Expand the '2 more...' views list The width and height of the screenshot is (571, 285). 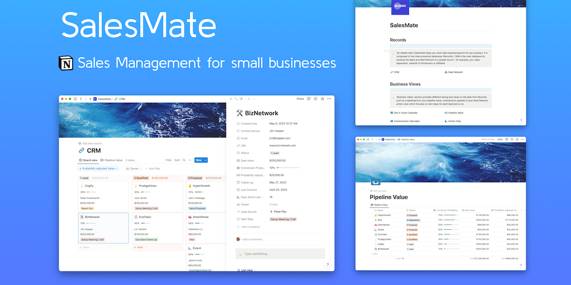point(131,160)
